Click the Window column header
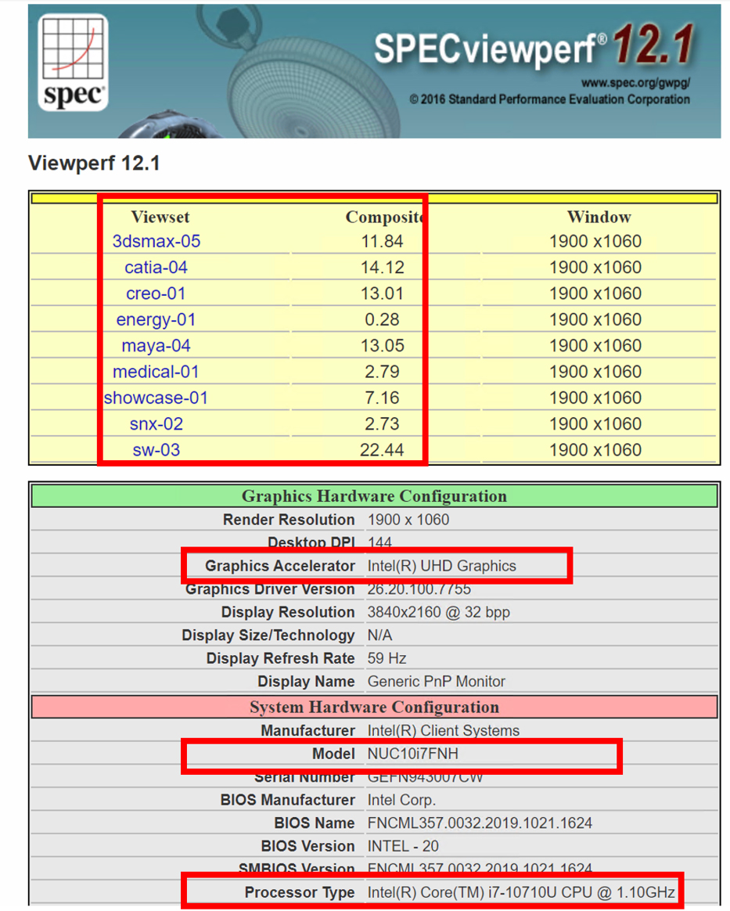This screenshot has height=911, width=730. (x=599, y=218)
